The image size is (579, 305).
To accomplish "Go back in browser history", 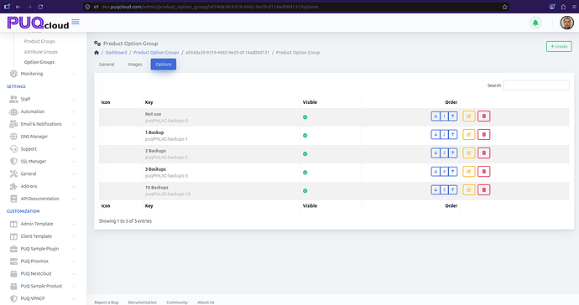I will coord(18,7).
